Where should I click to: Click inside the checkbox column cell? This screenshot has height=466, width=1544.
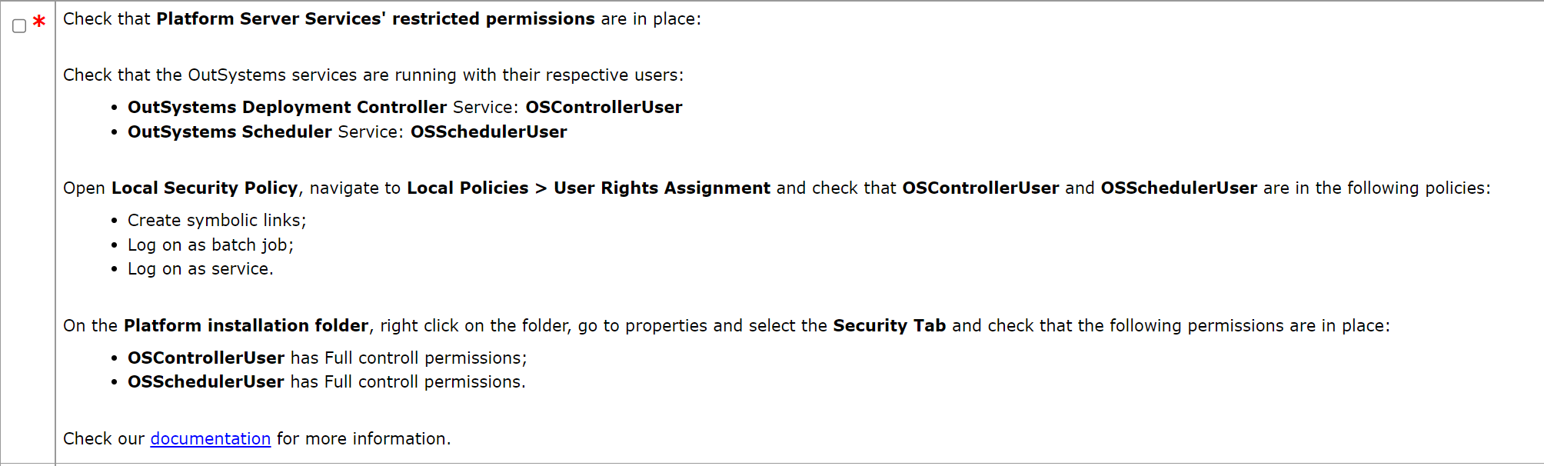(27, 231)
